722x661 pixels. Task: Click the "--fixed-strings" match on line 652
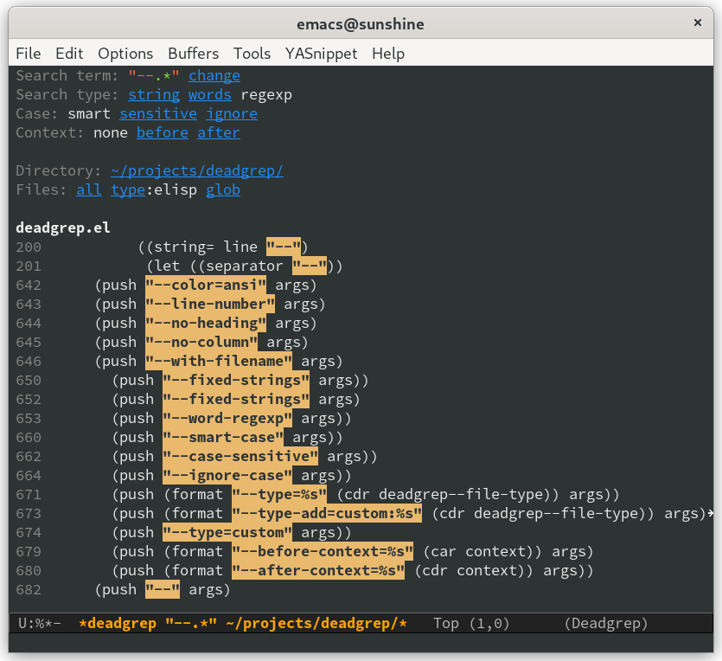pyautogui.click(x=236, y=400)
